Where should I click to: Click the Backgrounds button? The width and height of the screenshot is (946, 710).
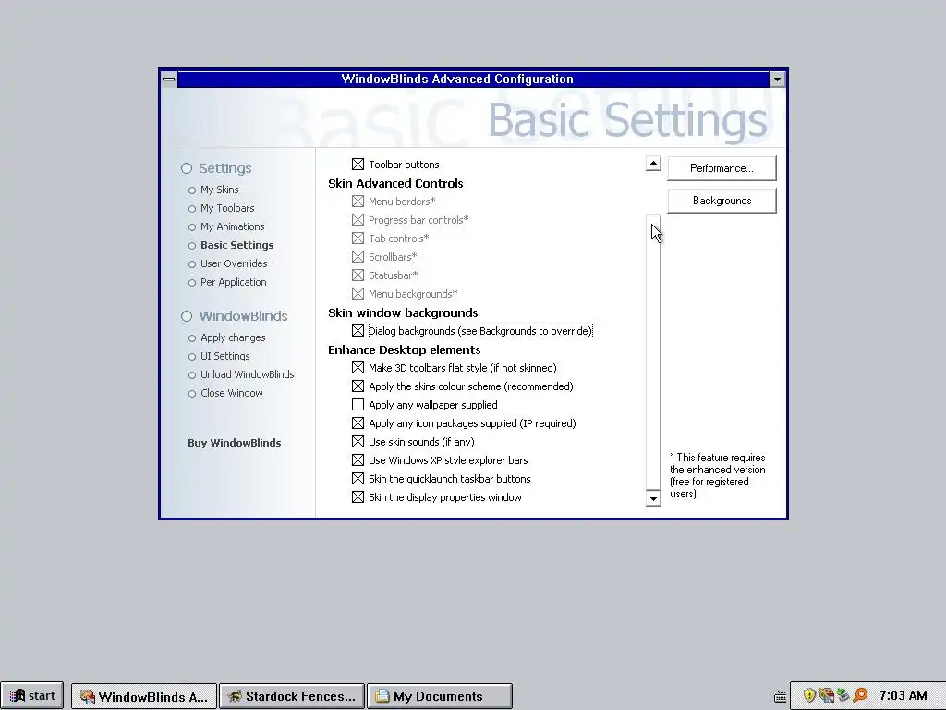(x=722, y=201)
